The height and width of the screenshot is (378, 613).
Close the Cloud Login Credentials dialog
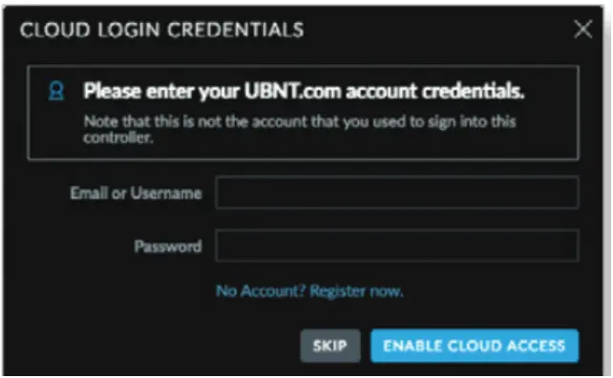(582, 30)
